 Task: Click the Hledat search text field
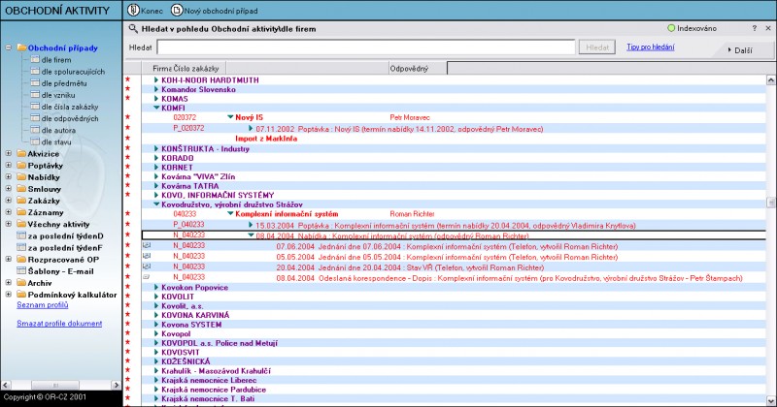point(364,47)
